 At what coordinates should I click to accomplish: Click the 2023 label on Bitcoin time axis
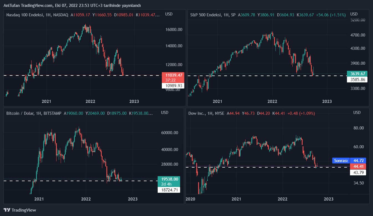point(133,199)
